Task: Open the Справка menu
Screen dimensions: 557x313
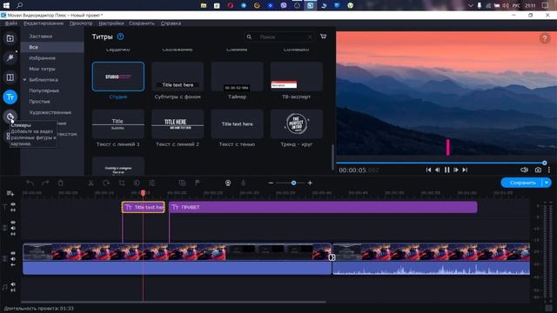Action: click(x=171, y=23)
